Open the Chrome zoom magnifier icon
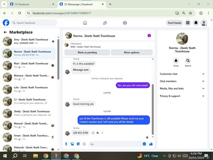 pyautogui.click(x=184, y=13)
